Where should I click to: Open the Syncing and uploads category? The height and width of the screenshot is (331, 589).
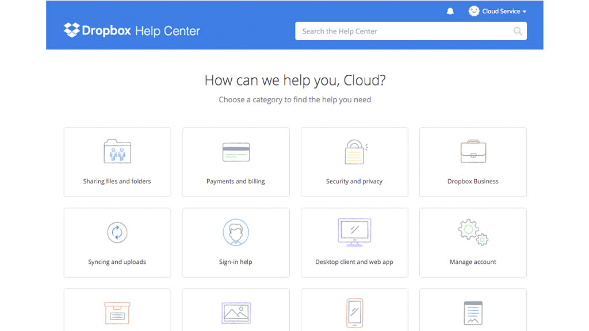pos(117,242)
